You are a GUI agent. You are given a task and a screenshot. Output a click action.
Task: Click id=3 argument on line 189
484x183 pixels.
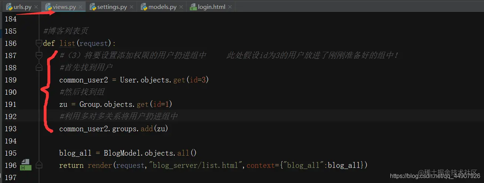click(198, 80)
